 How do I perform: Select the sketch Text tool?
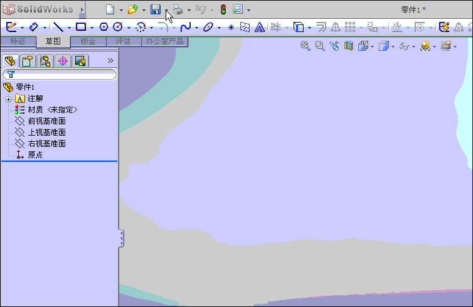(x=260, y=27)
